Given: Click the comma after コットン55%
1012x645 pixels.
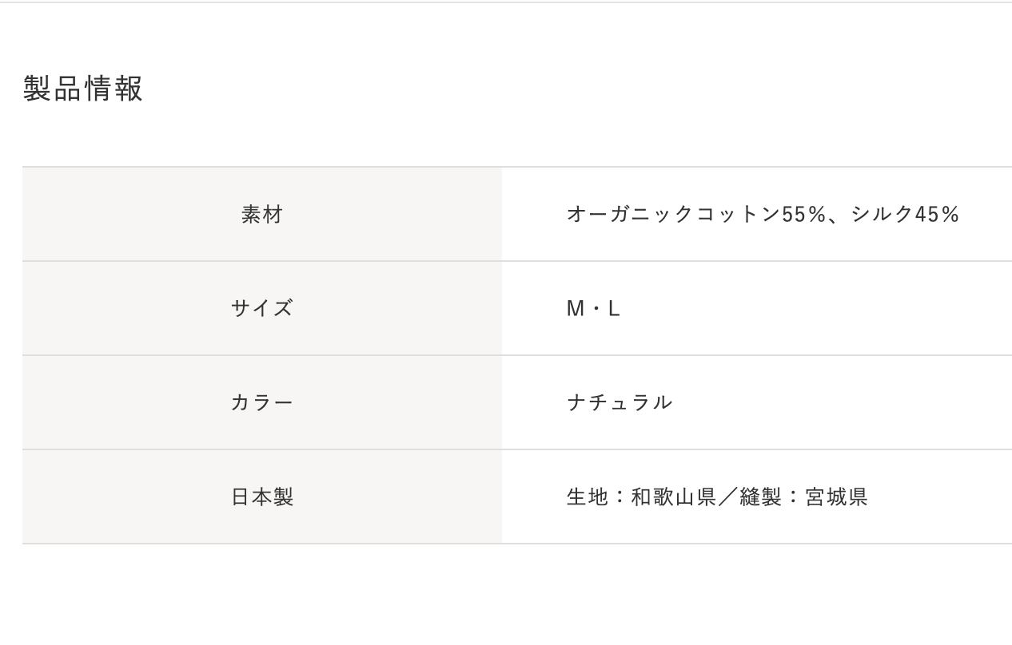Looking at the screenshot, I should click(835, 219).
